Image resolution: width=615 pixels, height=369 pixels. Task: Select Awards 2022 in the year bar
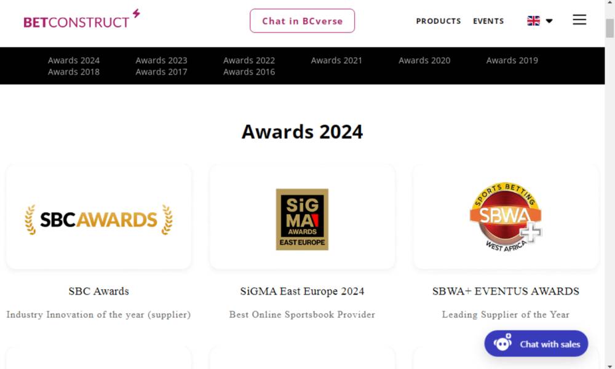(x=249, y=60)
